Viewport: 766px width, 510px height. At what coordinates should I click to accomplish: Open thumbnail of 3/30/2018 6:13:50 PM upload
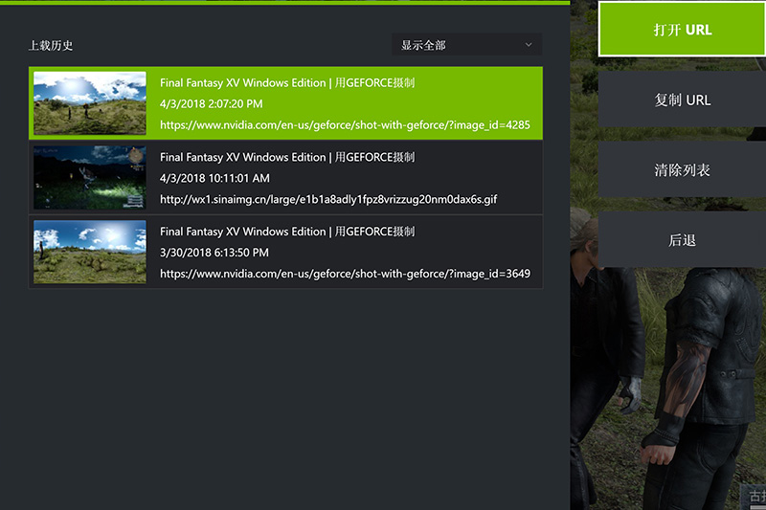pos(90,252)
